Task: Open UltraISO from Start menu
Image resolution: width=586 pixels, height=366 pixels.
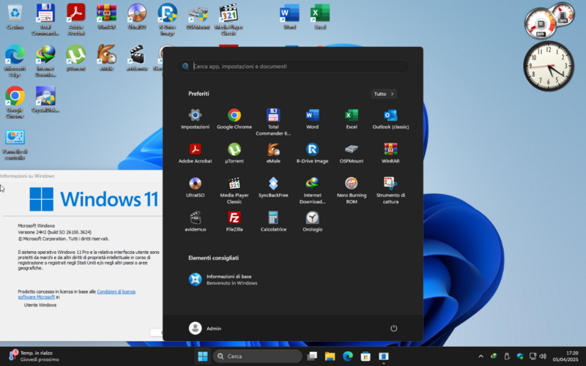Action: 195,187
